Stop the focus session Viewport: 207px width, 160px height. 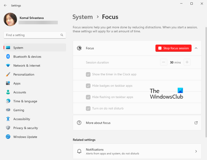tap(173, 48)
